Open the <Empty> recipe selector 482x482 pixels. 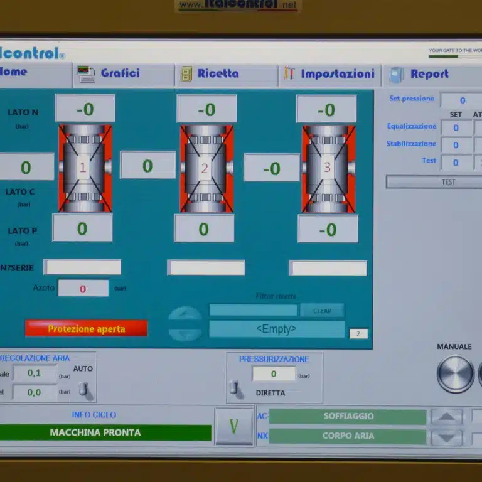pos(276,329)
